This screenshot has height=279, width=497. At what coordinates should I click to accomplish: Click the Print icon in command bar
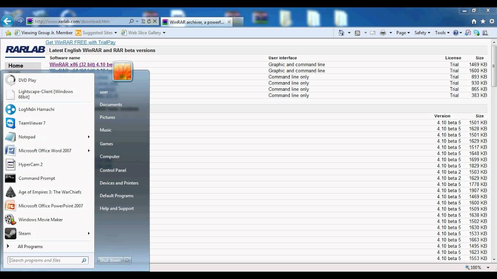coord(383,33)
